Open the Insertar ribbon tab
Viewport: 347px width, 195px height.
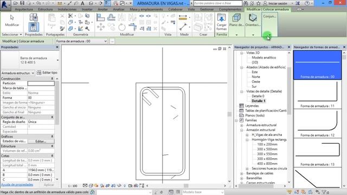(87, 10)
